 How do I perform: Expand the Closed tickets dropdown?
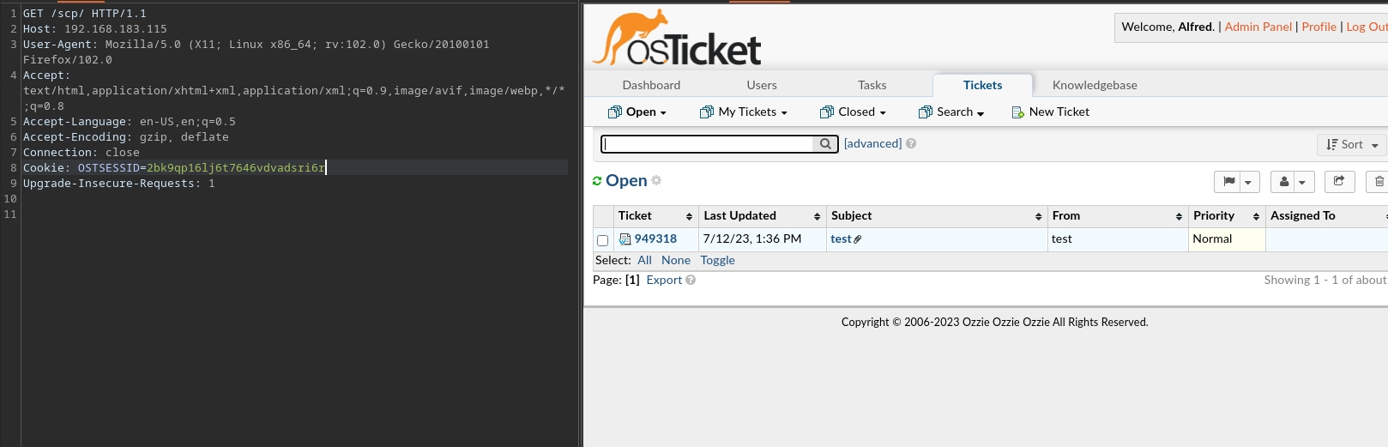[x=853, y=112]
